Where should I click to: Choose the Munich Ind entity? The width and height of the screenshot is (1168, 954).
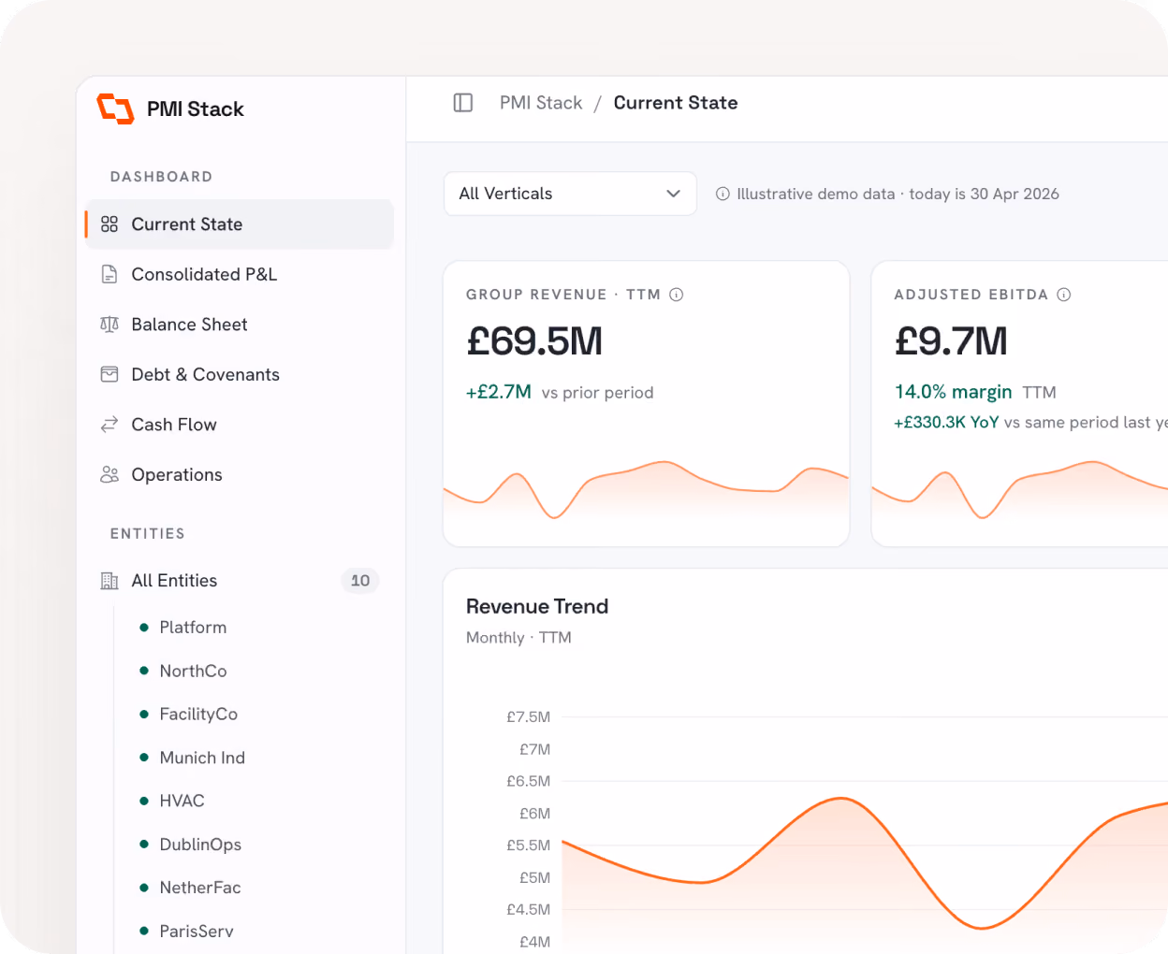tap(202, 758)
